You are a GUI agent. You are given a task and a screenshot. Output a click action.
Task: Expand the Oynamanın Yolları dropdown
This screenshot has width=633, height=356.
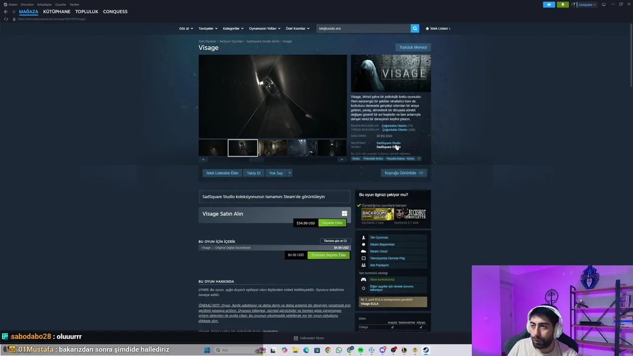[x=265, y=29]
